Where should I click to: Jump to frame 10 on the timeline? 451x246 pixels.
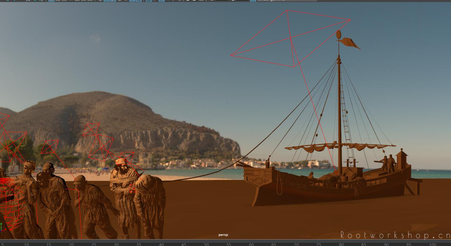pos(26,244)
